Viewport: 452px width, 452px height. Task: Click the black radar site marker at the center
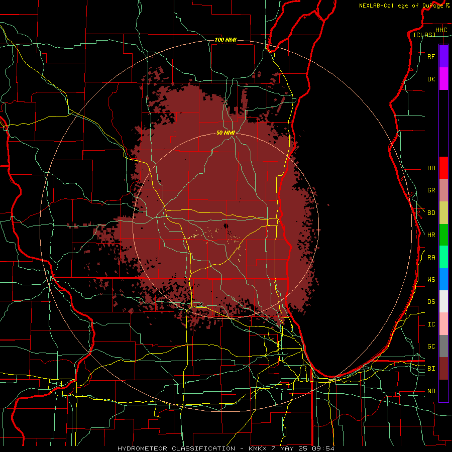click(226, 225)
